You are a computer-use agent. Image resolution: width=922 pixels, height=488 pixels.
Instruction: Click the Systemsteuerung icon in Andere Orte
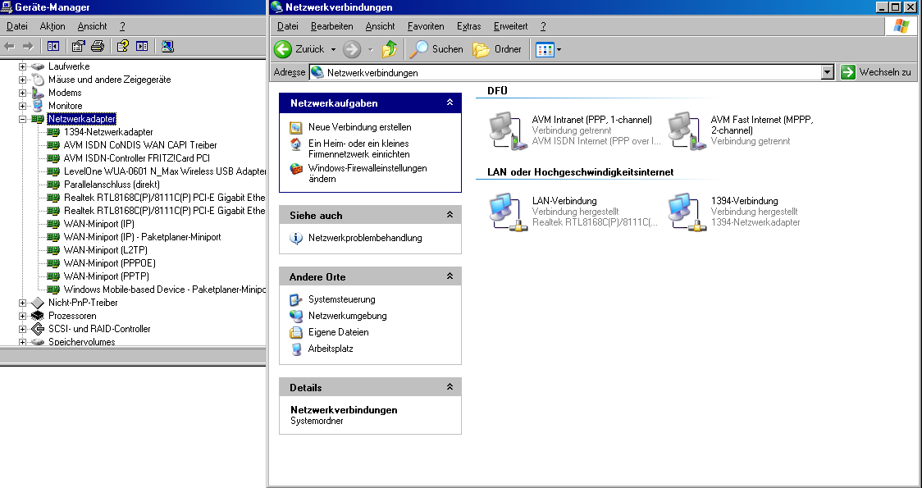[296, 300]
